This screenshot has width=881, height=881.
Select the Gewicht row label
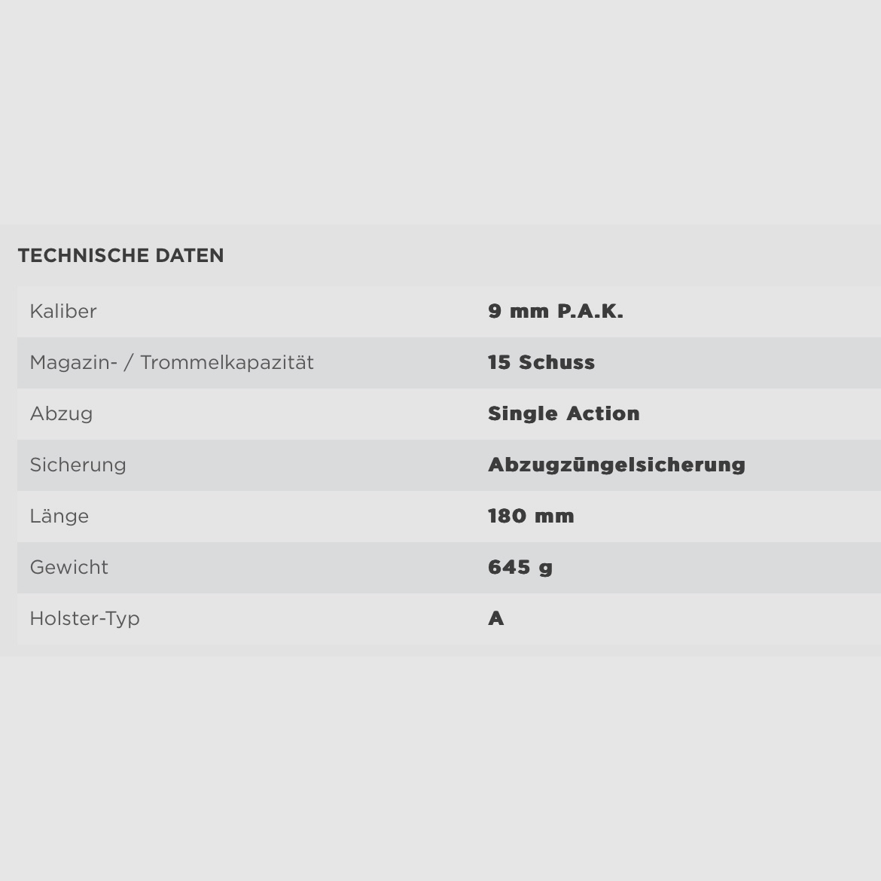(69, 568)
